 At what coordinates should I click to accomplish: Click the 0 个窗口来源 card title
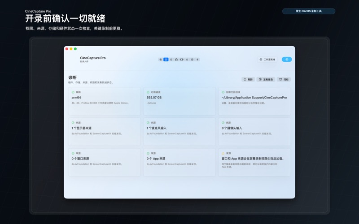pos(80,159)
